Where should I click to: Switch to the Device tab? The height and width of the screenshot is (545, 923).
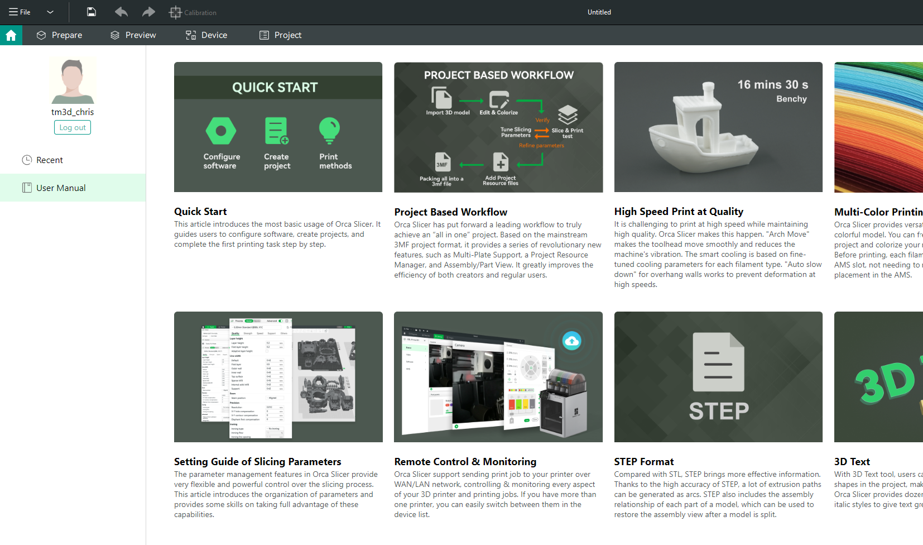(206, 35)
